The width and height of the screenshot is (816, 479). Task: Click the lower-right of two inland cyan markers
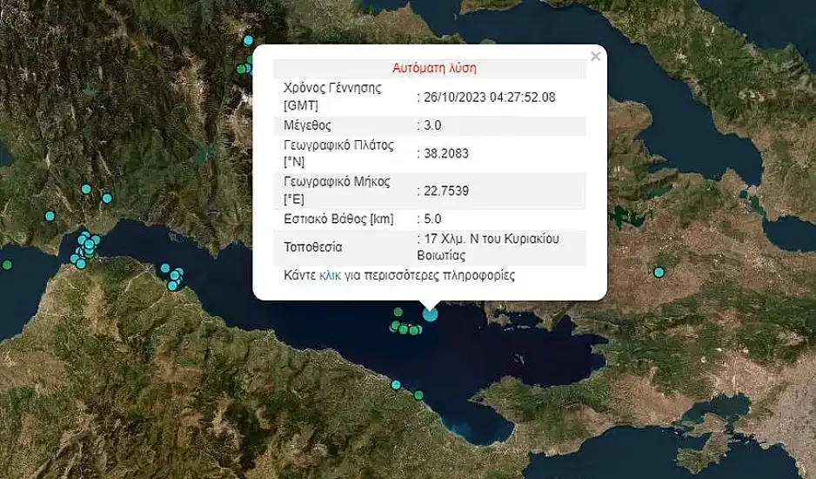(107, 199)
